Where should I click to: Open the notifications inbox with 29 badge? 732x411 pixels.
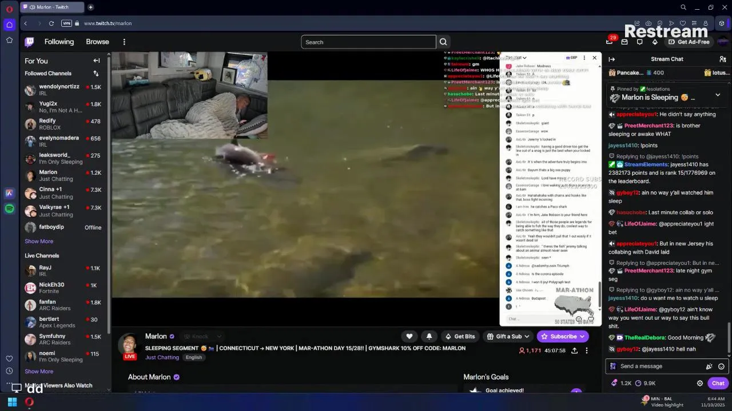(610, 42)
